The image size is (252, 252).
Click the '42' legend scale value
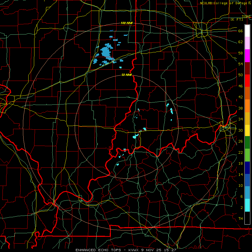(x=241, y=97)
